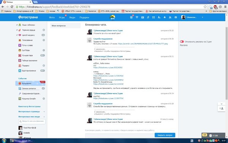
Task: Open the Люди menu in top navigation
Action: click(x=72, y=18)
